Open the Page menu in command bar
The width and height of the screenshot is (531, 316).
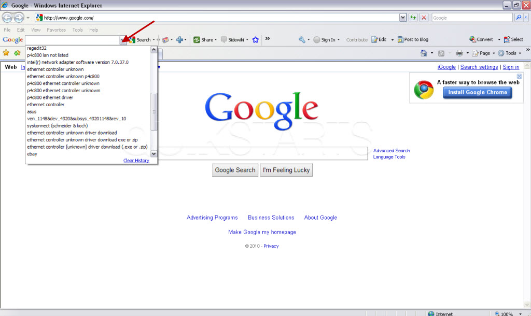(483, 53)
